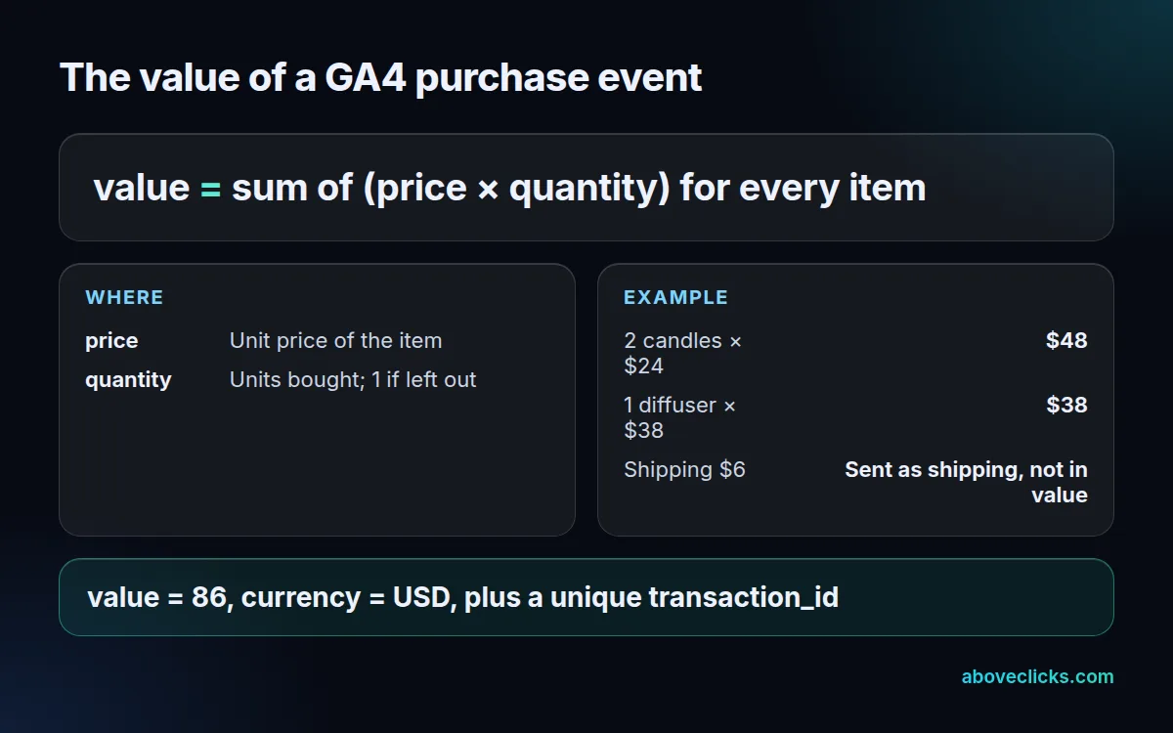Click 'Unit price of the item' description

335,341
